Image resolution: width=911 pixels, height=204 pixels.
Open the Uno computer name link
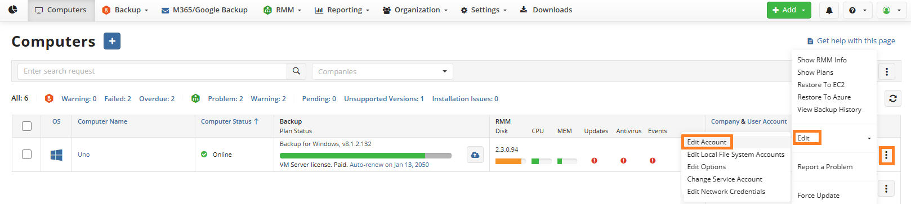click(x=84, y=155)
